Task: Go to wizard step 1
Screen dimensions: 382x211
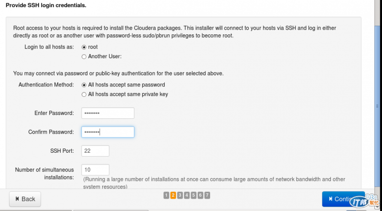Action: pos(166,195)
